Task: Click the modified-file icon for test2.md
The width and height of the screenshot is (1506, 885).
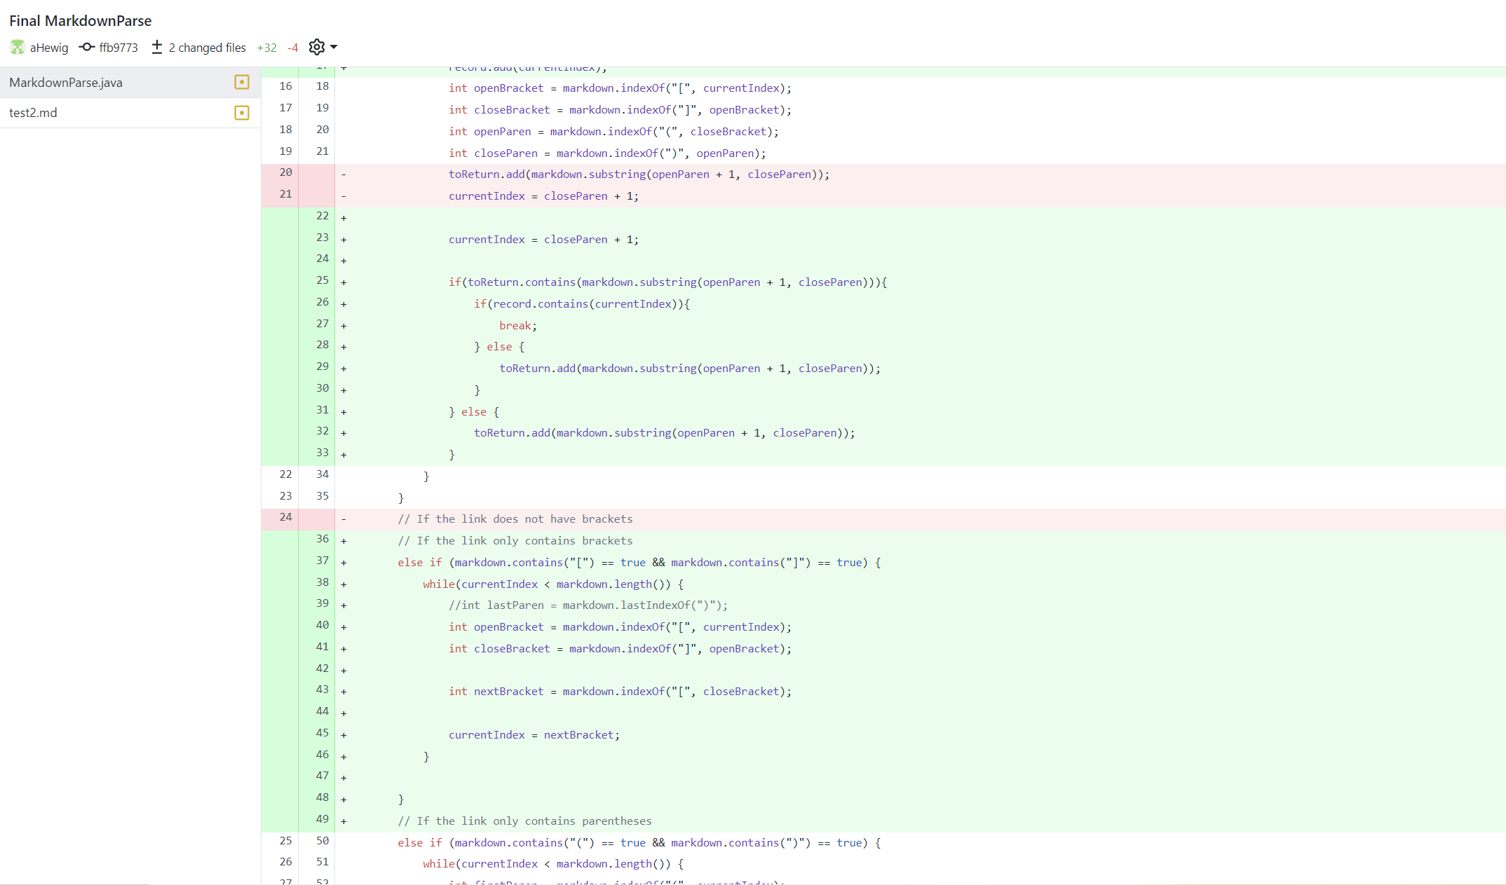Action: pos(242,113)
